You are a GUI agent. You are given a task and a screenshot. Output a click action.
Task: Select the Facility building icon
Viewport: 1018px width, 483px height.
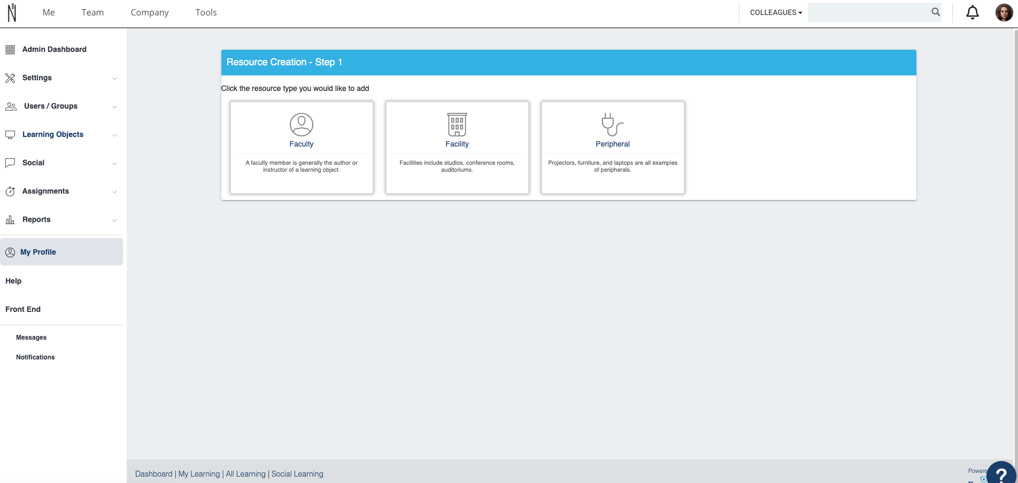pos(457,125)
